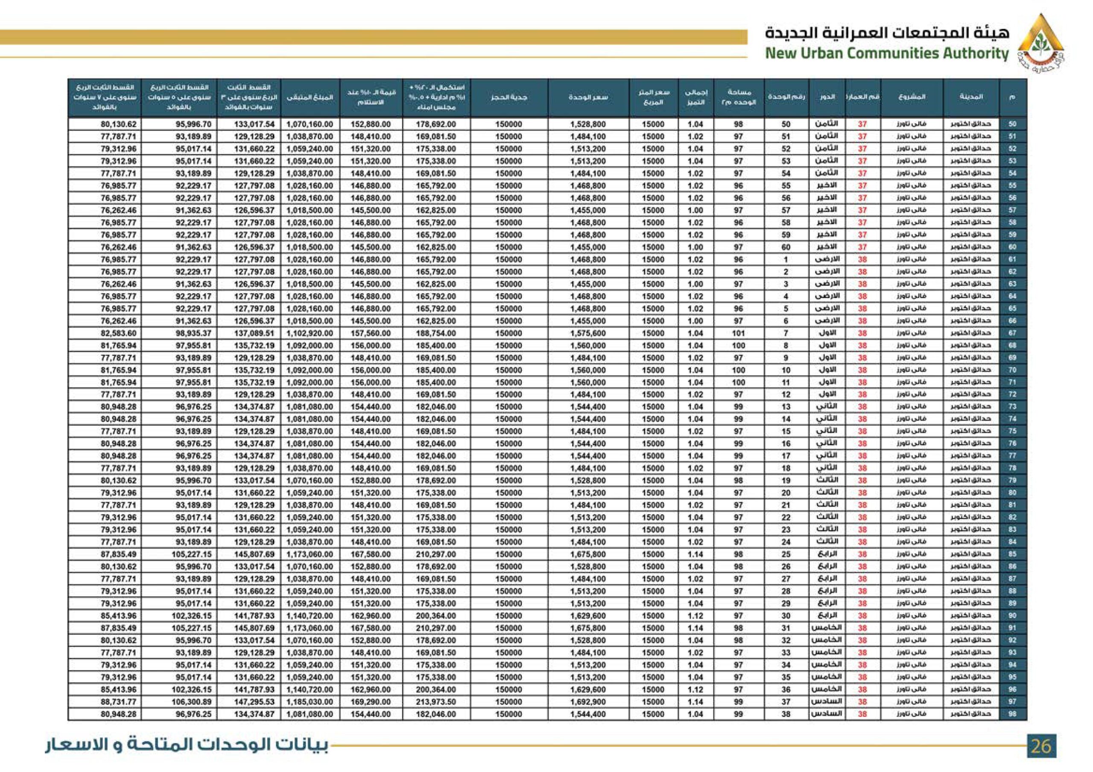The height and width of the screenshot is (772, 1093).
Task: Click row number 98 index cell
Action: [x=1012, y=714]
